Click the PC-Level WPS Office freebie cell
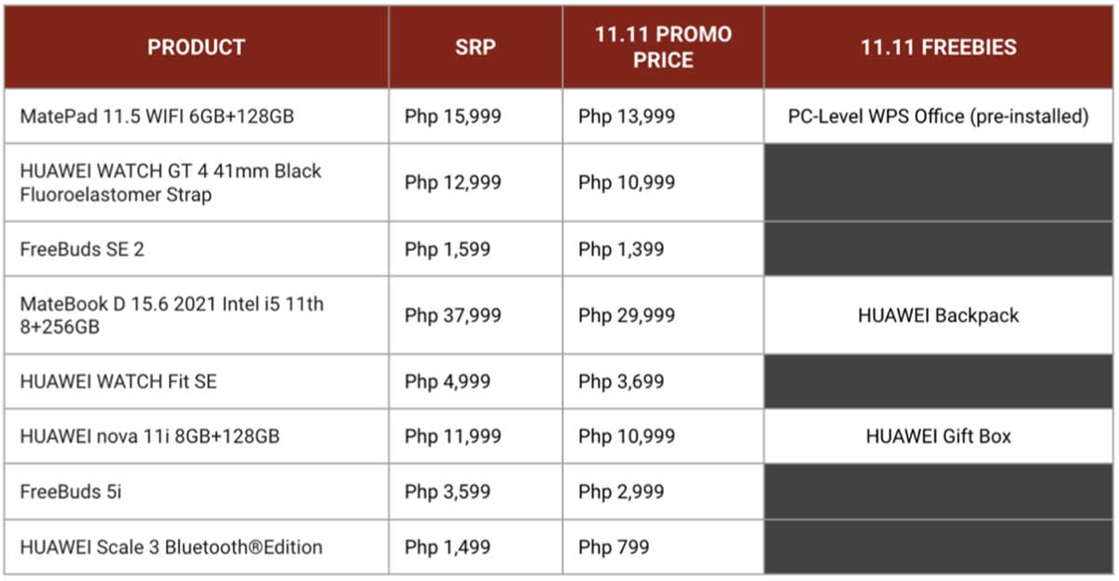Image resolution: width=1119 pixels, height=581 pixels. [x=938, y=117]
